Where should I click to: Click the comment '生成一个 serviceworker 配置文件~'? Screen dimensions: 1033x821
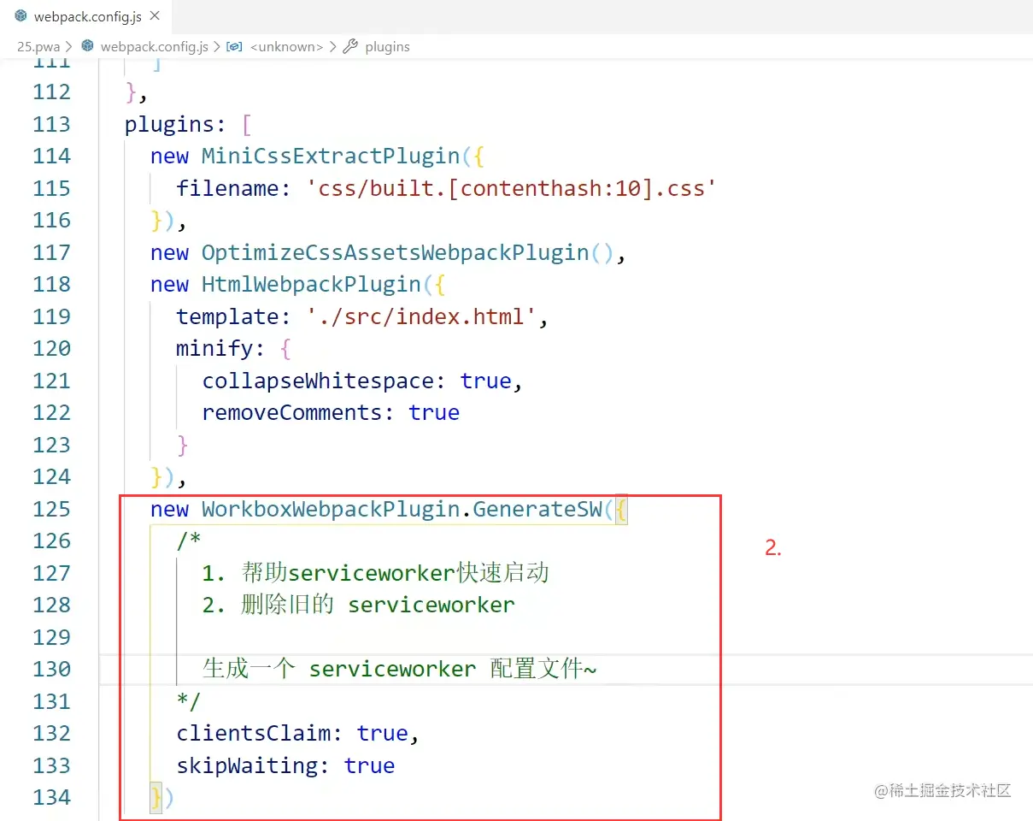point(400,669)
